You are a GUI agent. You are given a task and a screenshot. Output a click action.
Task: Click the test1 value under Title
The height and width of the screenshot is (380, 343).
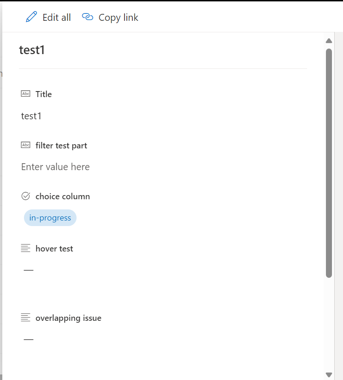(x=31, y=116)
